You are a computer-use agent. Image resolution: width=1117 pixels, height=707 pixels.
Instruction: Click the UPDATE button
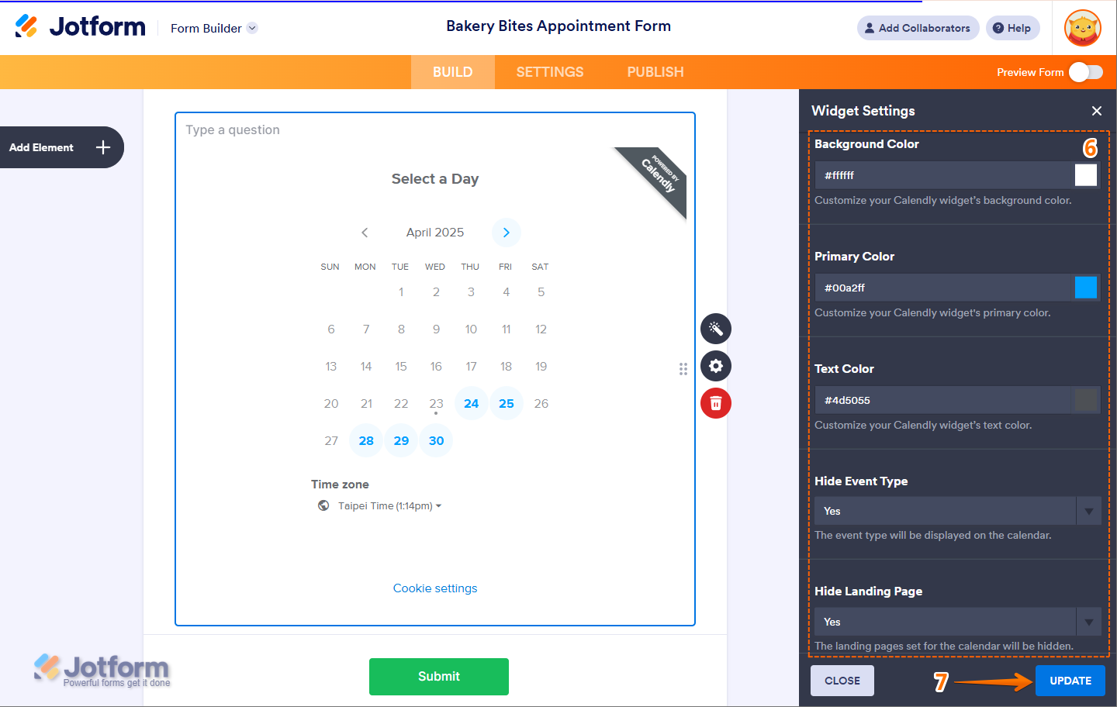coord(1070,681)
